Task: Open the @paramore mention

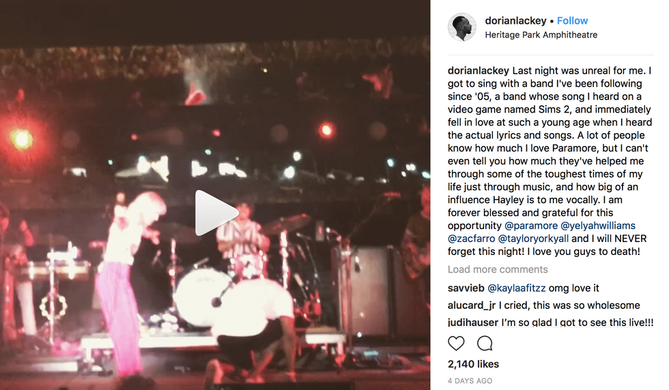Action: (x=531, y=226)
